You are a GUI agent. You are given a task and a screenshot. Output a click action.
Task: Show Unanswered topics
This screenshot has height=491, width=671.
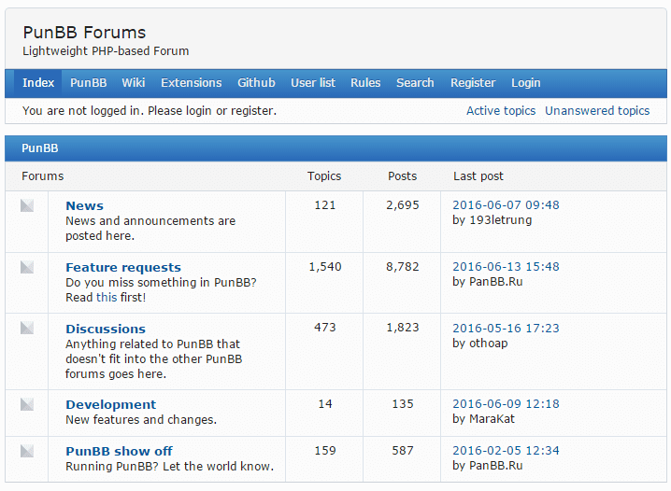pyautogui.click(x=597, y=110)
